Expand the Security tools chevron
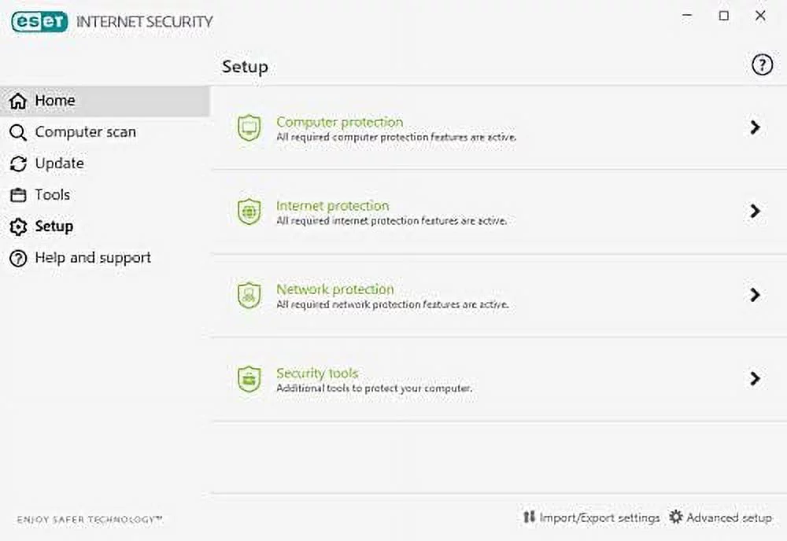Image resolution: width=787 pixels, height=541 pixels. coord(755,378)
